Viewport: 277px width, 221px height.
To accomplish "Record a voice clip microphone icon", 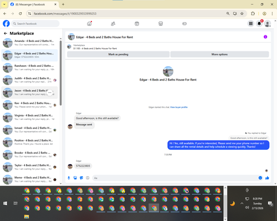I will point(69,178).
